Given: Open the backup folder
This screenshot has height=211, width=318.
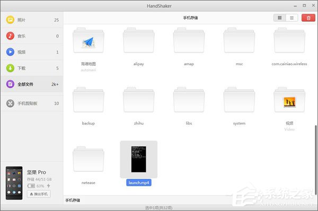Looking at the screenshot, I should tap(88, 100).
